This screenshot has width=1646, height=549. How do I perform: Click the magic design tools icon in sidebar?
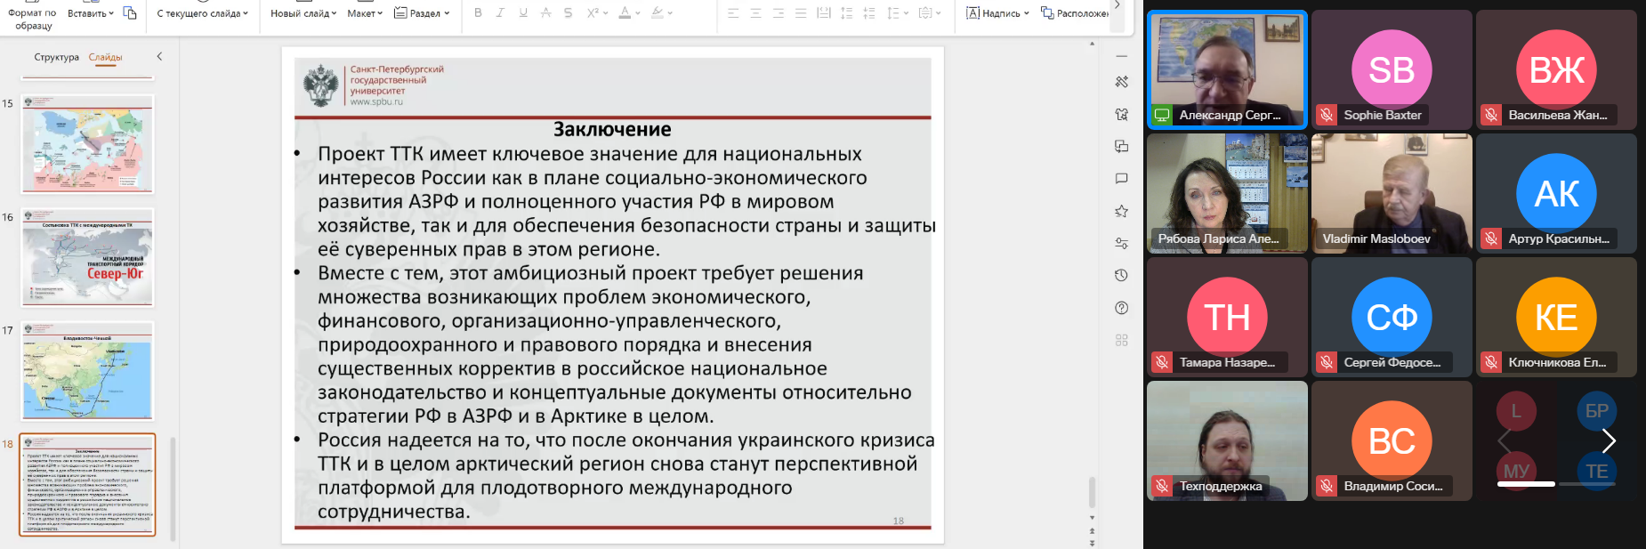(1121, 82)
